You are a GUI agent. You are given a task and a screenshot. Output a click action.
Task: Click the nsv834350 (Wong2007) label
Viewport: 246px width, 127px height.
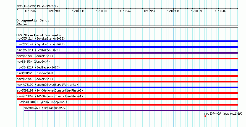click(33, 62)
